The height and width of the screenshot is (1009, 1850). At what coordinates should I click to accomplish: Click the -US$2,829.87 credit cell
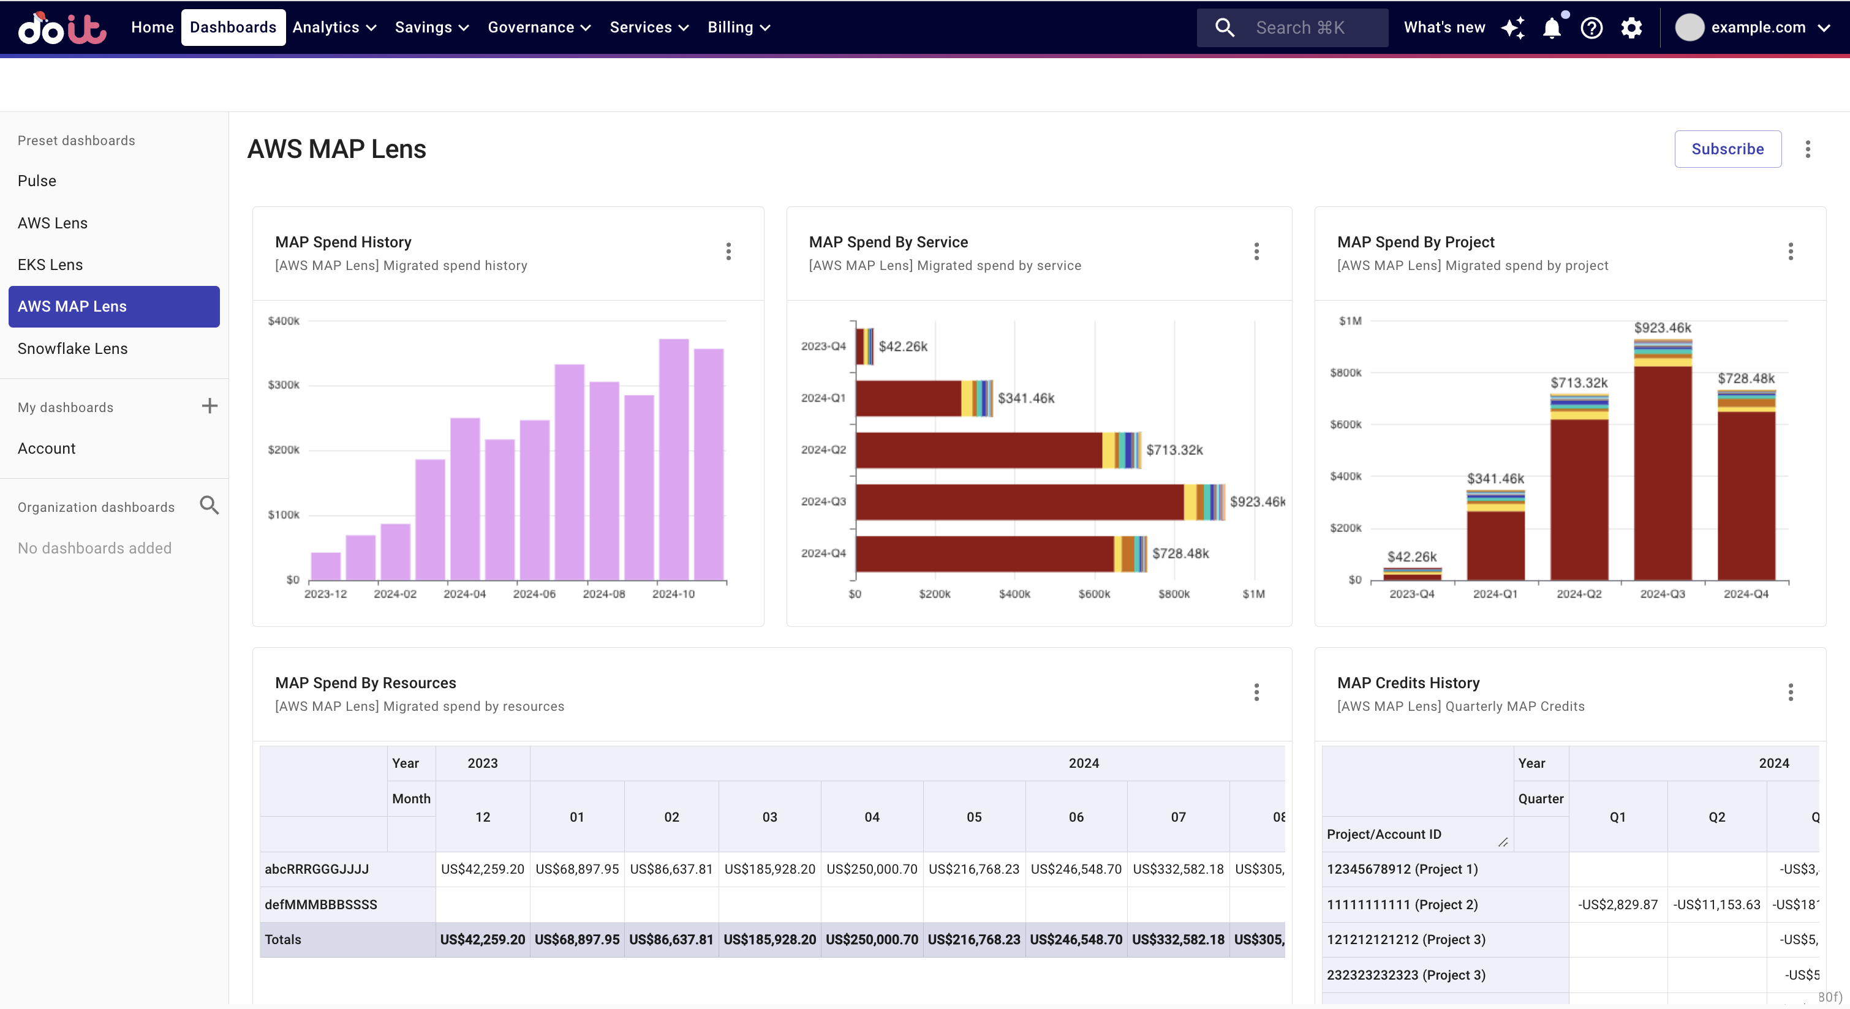[1617, 904]
